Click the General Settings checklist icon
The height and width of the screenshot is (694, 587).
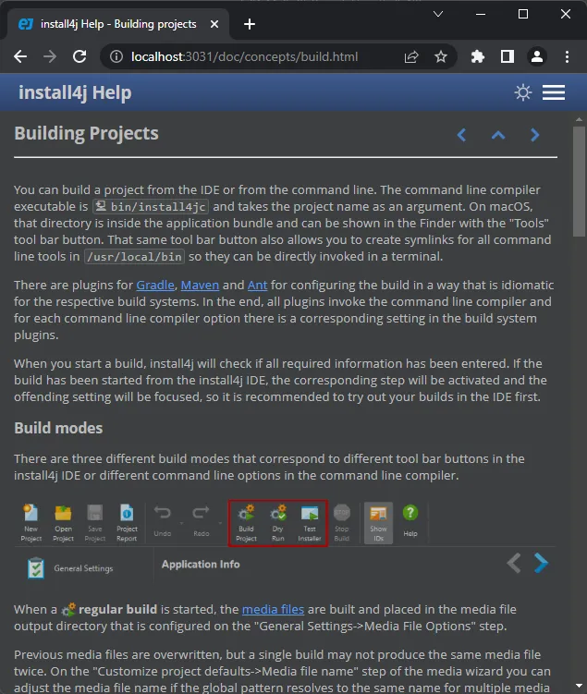(36, 567)
